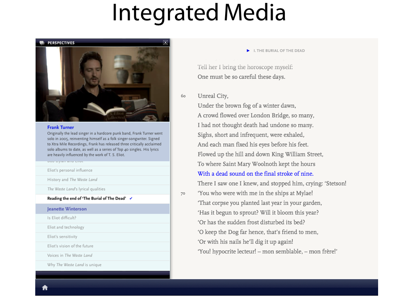Open 'Eliot's sensitivity' clip
398x299 pixels.
point(62,237)
